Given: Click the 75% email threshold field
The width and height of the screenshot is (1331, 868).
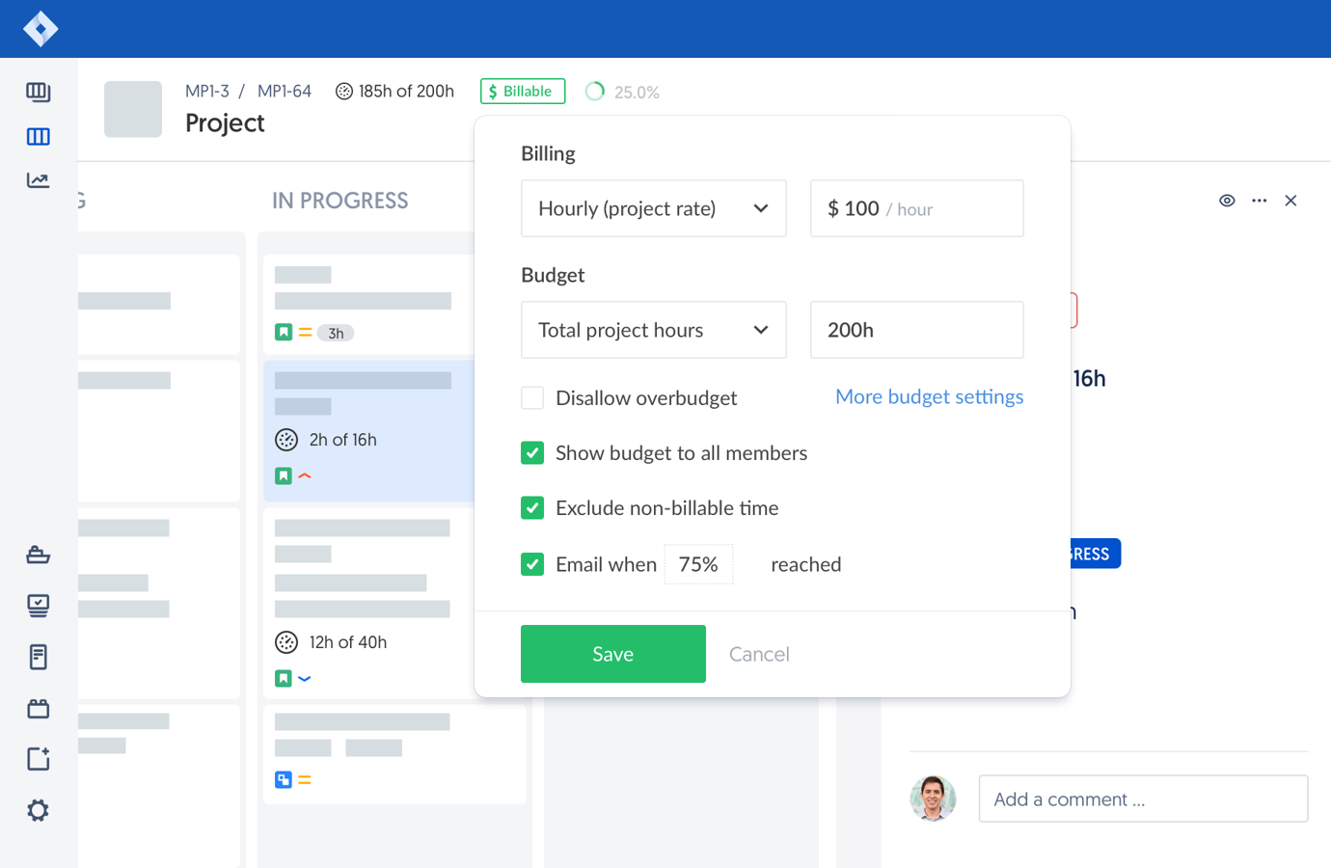Looking at the screenshot, I should click(x=698, y=564).
